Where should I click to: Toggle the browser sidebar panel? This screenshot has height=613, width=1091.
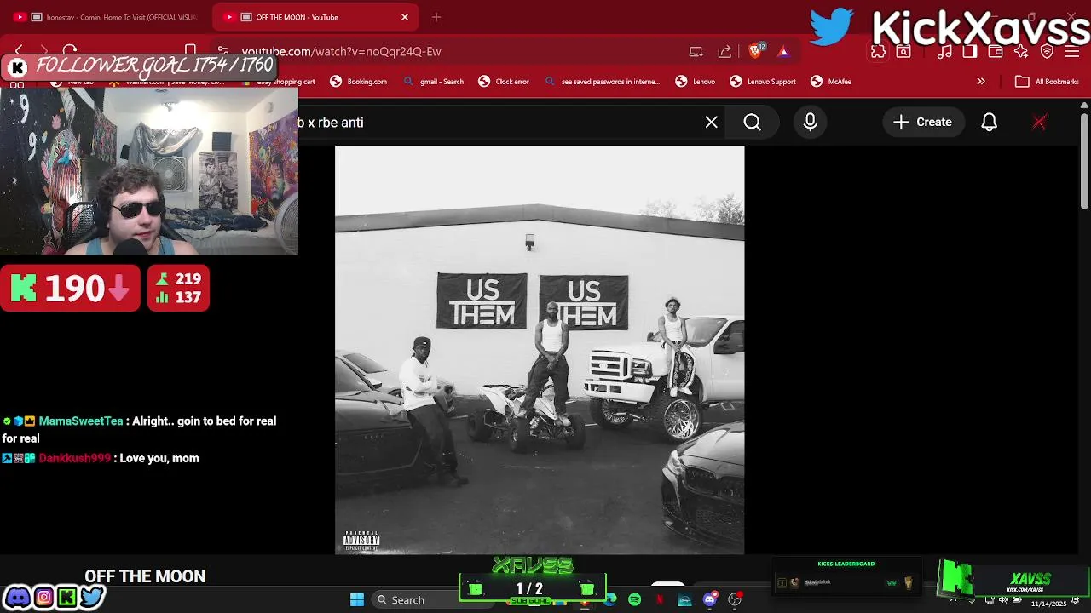[x=970, y=52]
